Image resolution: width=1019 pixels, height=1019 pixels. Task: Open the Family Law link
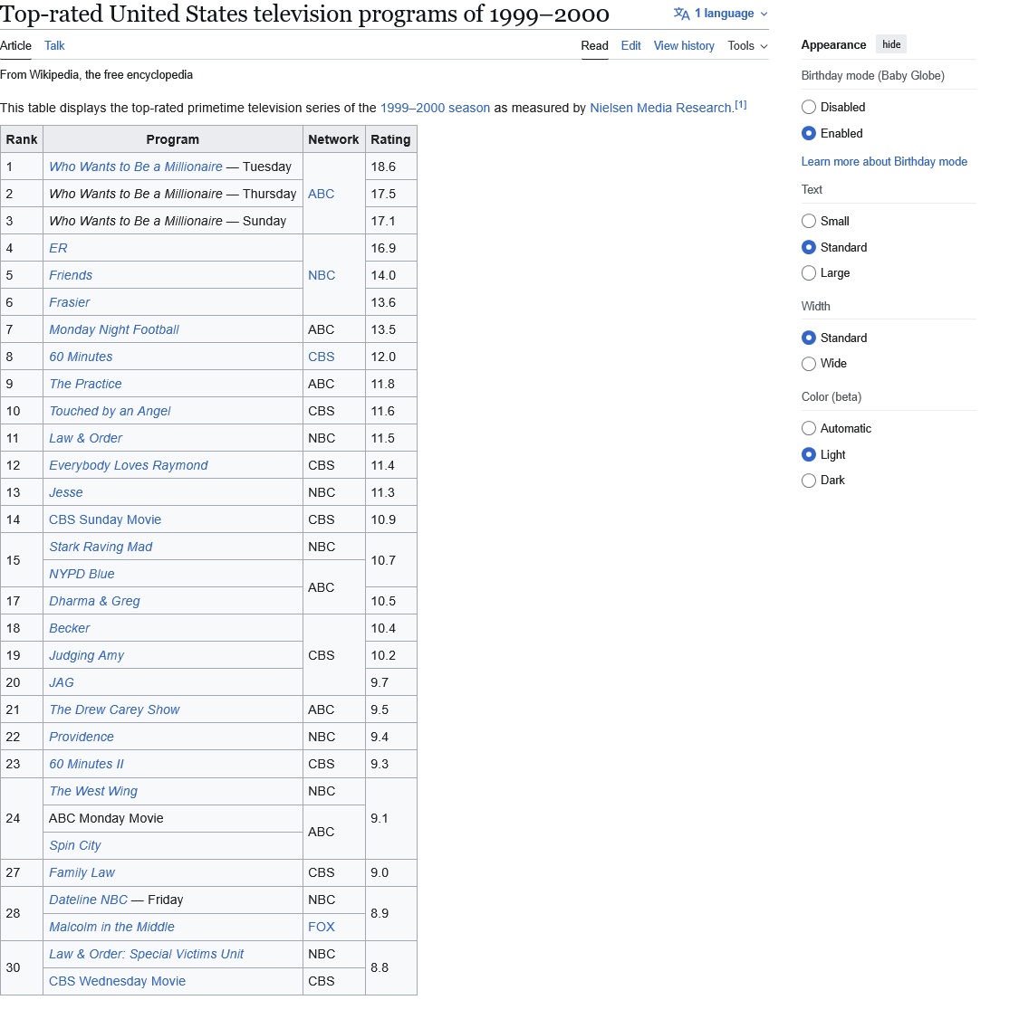pyautogui.click(x=82, y=873)
